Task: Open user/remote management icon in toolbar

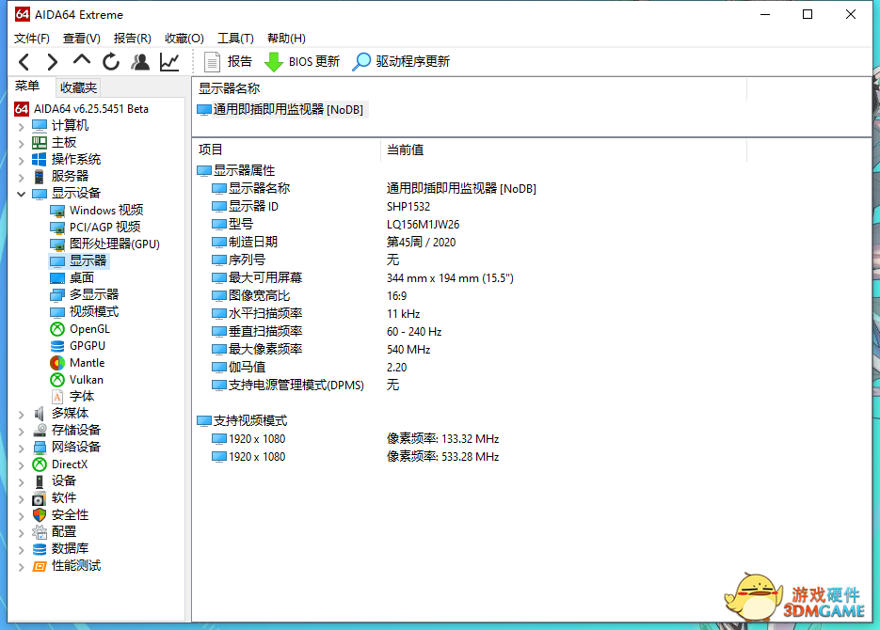Action: 140,62
